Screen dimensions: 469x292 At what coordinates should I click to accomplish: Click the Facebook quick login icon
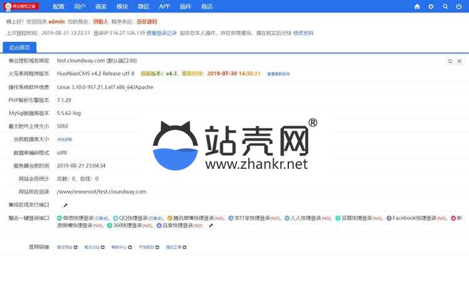[389, 218]
